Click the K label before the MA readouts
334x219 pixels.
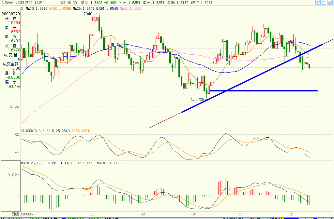point(22,8)
